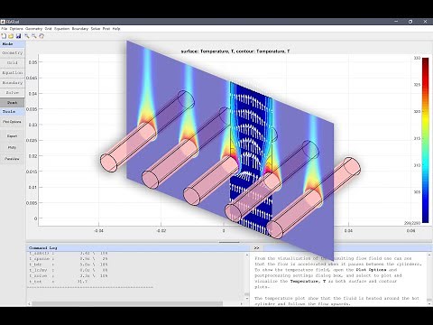This screenshot has width=433, height=325.
Task: Click the New model toolbar icon
Action: tap(4, 36)
